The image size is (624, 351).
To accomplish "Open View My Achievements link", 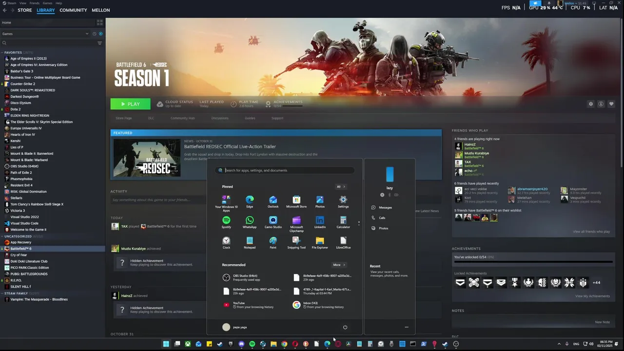I will pos(592,296).
